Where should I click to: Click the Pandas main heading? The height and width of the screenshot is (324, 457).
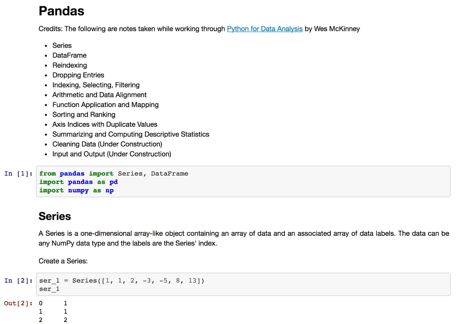pos(61,11)
